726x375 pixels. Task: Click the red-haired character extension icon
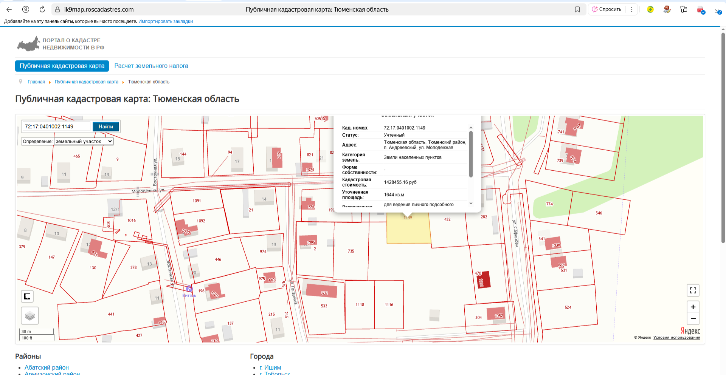tap(667, 9)
